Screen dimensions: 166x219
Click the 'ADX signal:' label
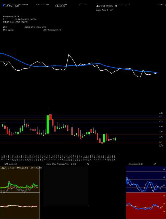click(8, 30)
